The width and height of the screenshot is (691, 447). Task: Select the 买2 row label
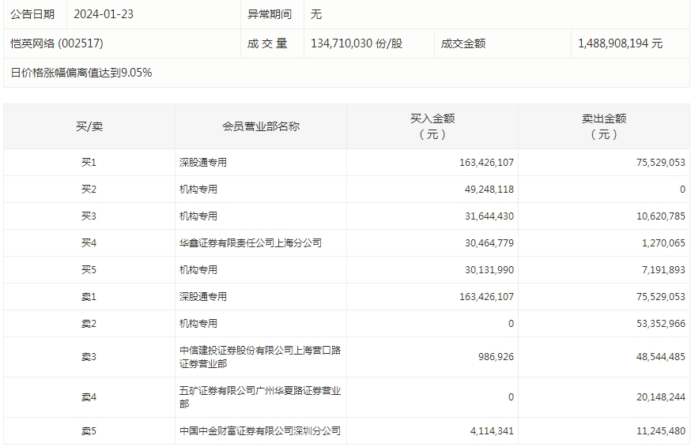89,190
